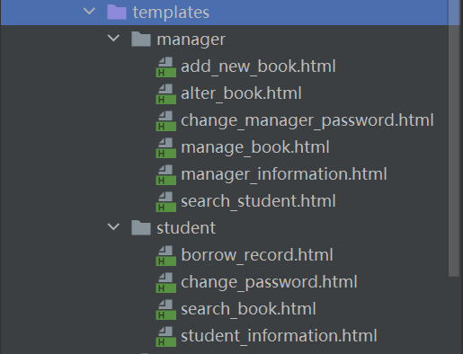Click the gray student folder icon
The width and height of the screenshot is (463, 354).
pyautogui.click(x=141, y=227)
